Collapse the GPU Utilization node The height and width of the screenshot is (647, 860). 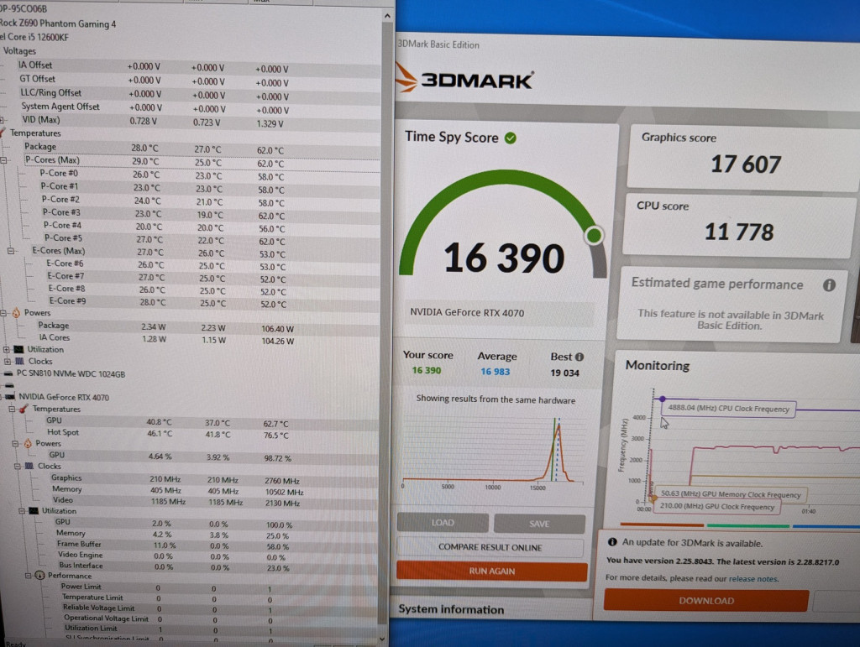coord(21,510)
